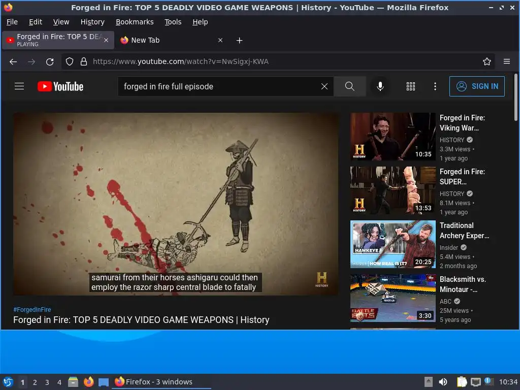Screen dimensions: 520x390
Task: Start voice search with the microphone icon
Action: tap(380, 86)
